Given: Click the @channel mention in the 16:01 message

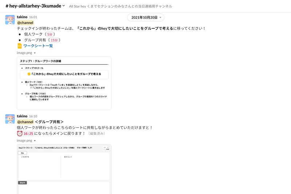Looking at the screenshot, I should click(25, 23).
